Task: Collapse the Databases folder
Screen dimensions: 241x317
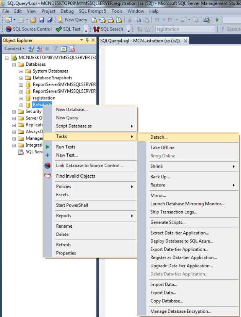Action: coord(14,65)
